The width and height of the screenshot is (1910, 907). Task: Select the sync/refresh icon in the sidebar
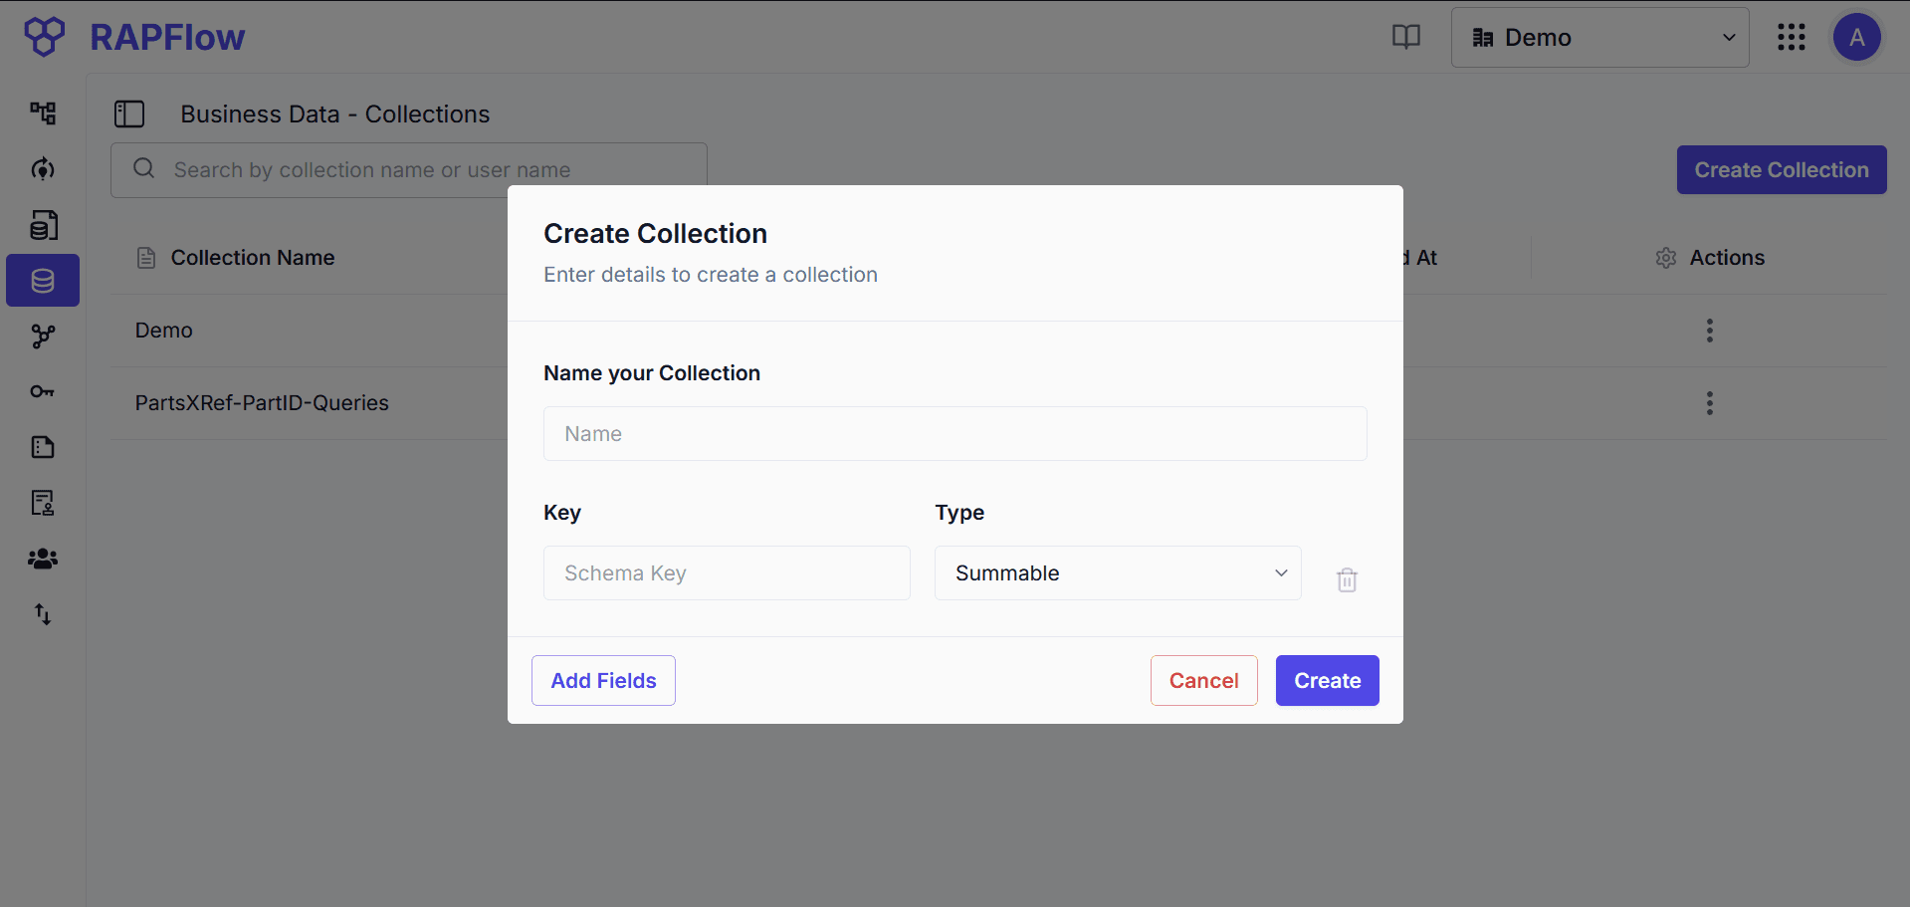coord(43,169)
